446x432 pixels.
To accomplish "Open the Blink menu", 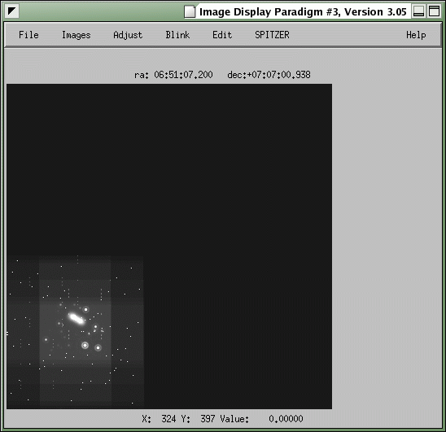I will 177,35.
